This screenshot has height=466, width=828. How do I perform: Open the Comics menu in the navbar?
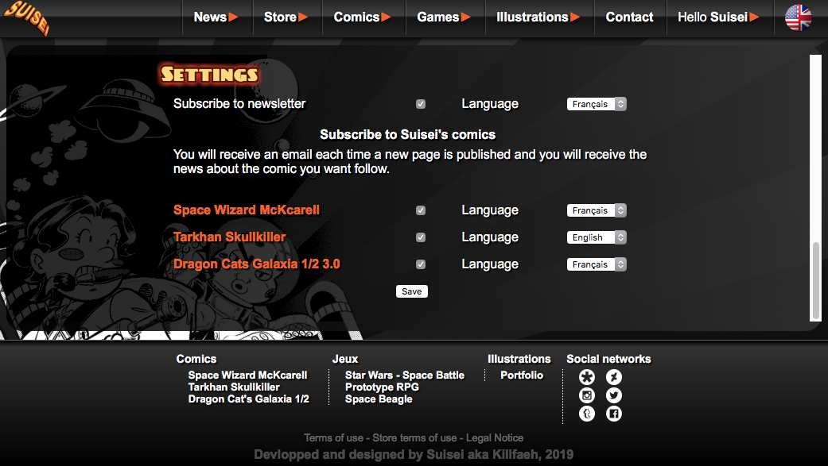tap(362, 17)
